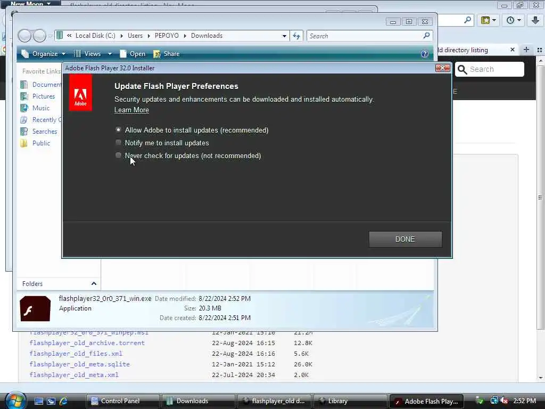
Task: Click the browser downloads arrow icon
Action: pyautogui.click(x=535, y=20)
